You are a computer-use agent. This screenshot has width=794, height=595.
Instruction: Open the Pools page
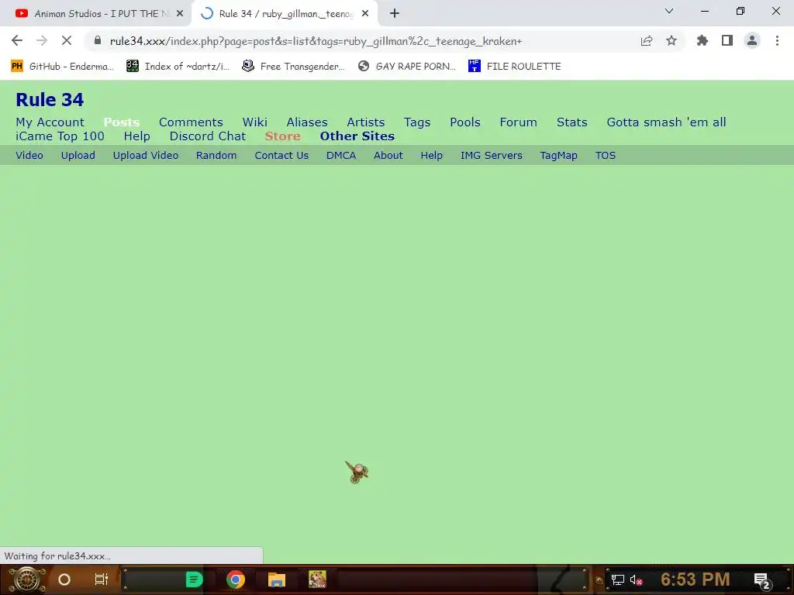click(x=465, y=122)
